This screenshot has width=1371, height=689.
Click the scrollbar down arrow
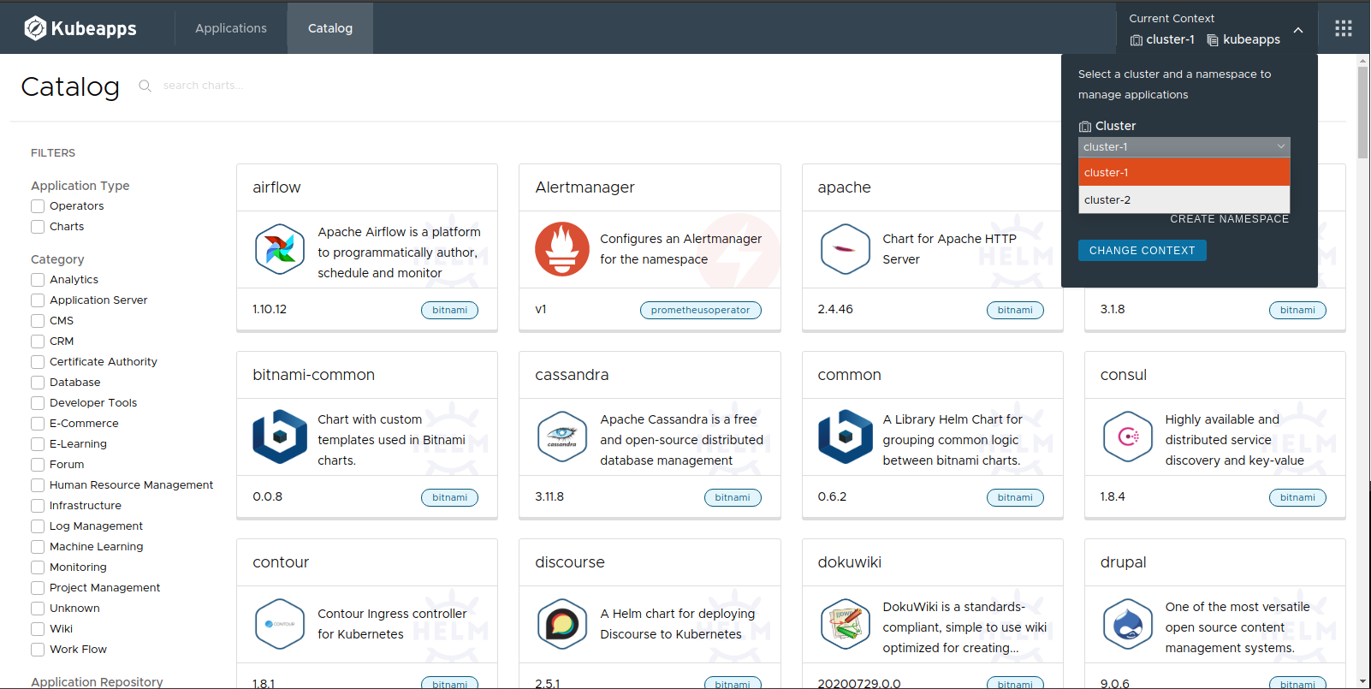point(1362,681)
